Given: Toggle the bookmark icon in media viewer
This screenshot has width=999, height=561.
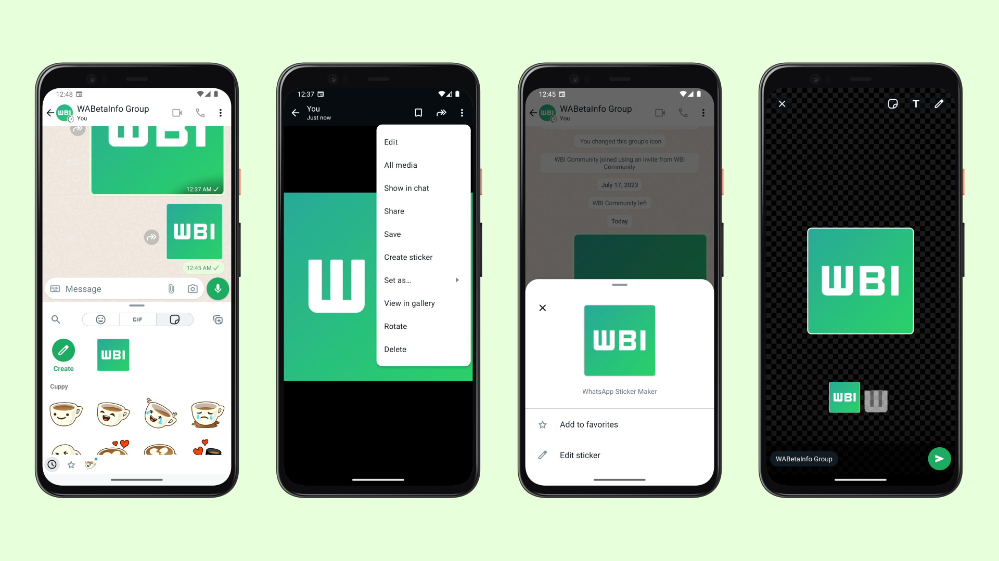Looking at the screenshot, I should (x=419, y=112).
